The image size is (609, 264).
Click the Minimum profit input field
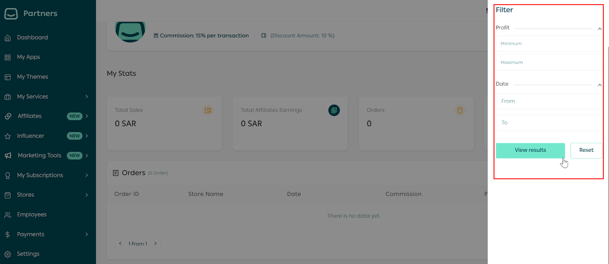coord(548,44)
